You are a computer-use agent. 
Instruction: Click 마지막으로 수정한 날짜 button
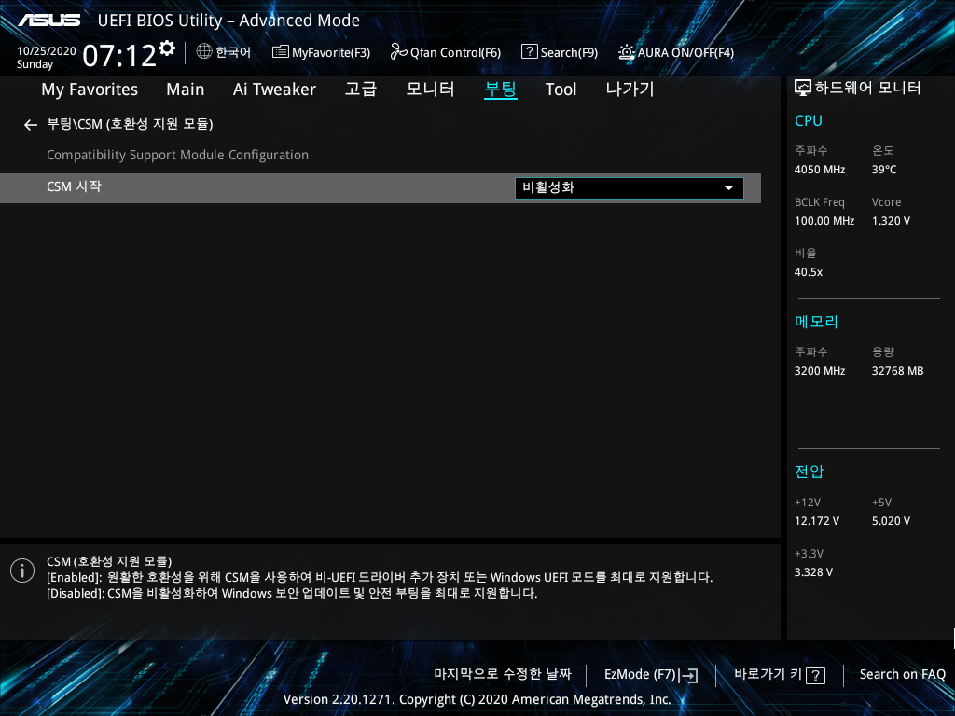pos(503,674)
